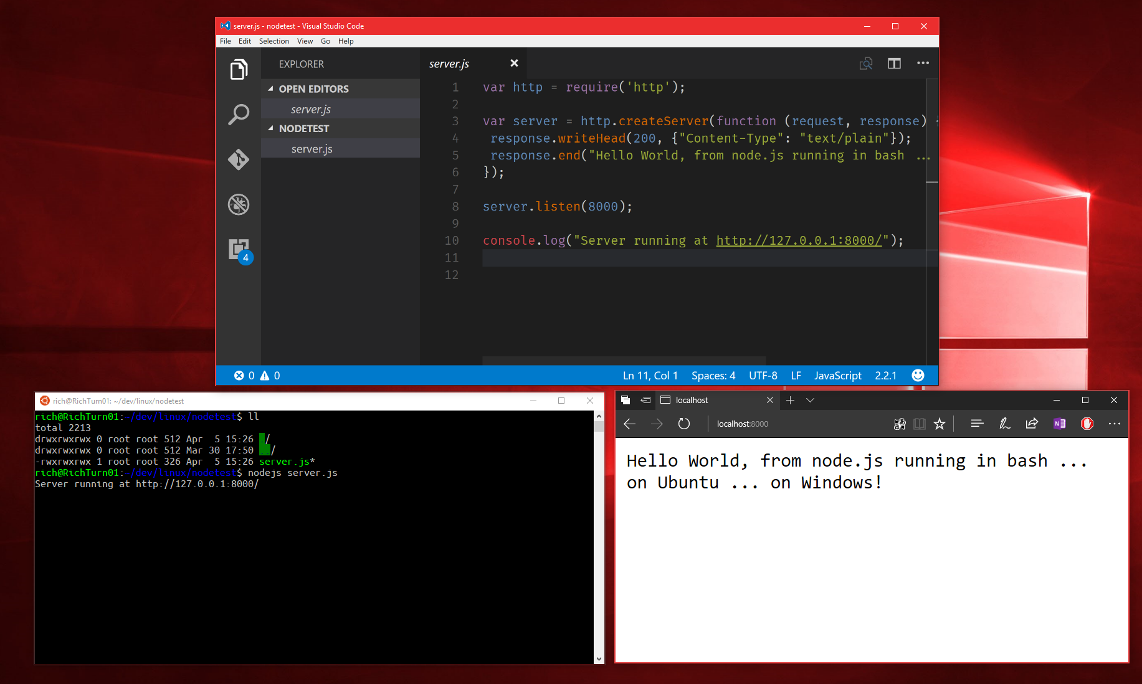Viewport: 1142px width, 684px height.
Task: Open the Debug view in VS Code
Action: (239, 204)
